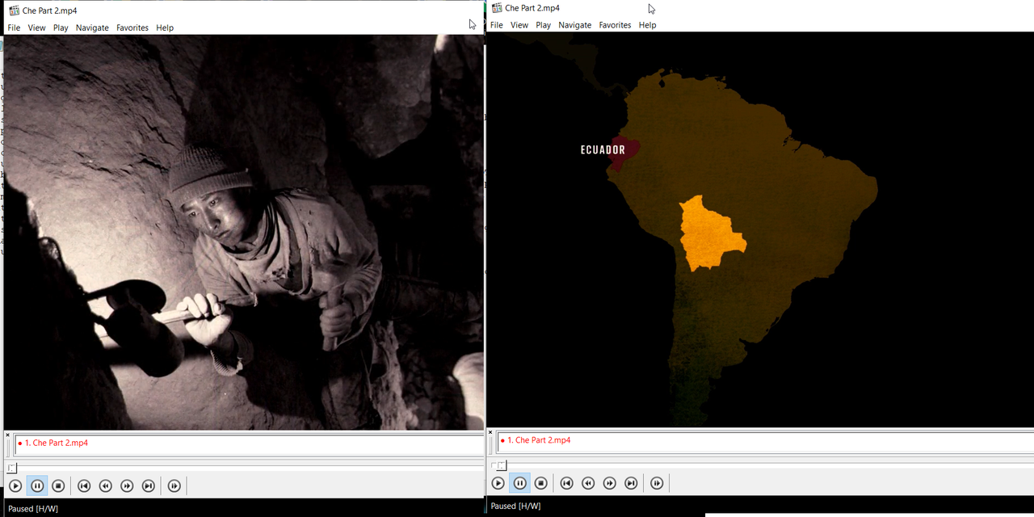Step one frame forward in left window
This screenshot has width=1034, height=517.
(x=174, y=485)
